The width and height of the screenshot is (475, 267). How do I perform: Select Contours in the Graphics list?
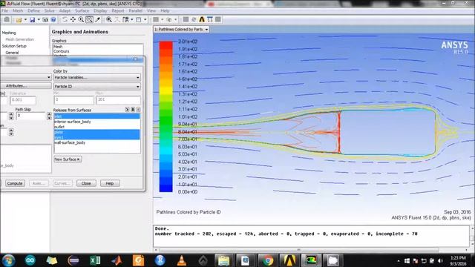[61, 51]
